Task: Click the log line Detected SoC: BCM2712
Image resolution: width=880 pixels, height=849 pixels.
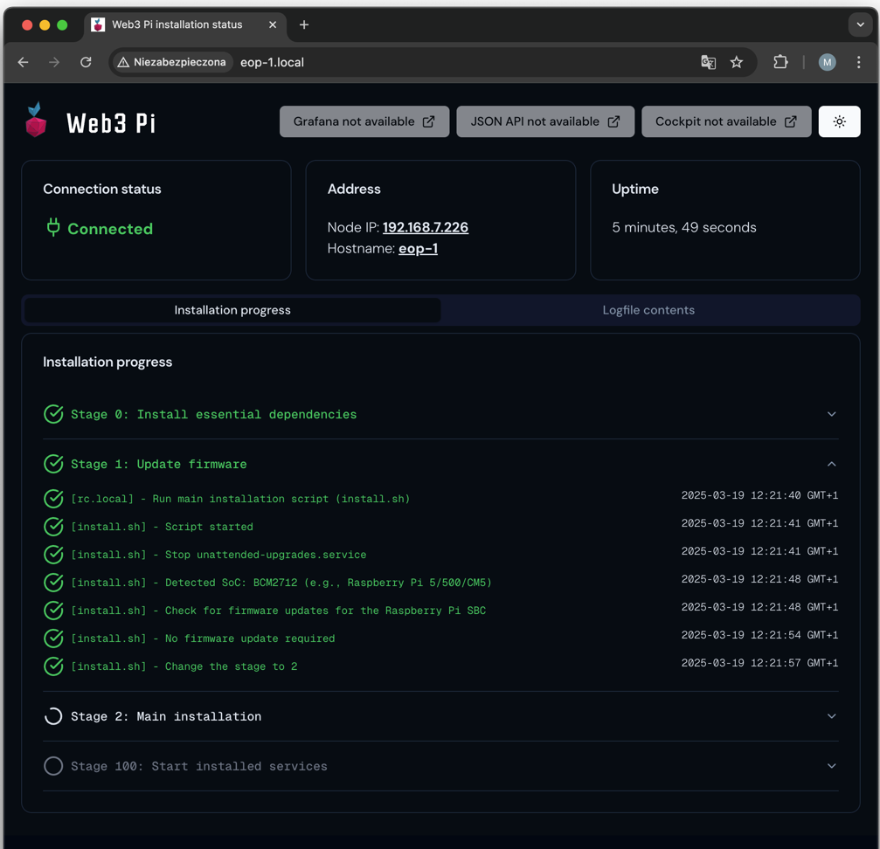Action: pos(281,583)
